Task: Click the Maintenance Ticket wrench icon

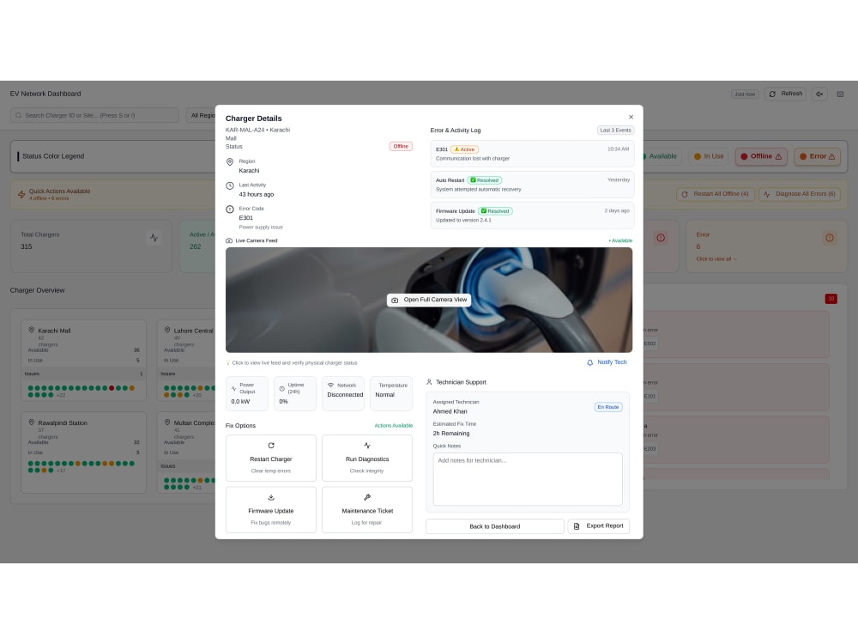Action: [367, 498]
